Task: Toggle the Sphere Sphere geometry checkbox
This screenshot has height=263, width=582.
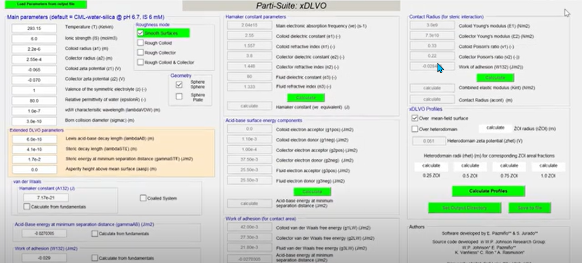Action: (179, 84)
